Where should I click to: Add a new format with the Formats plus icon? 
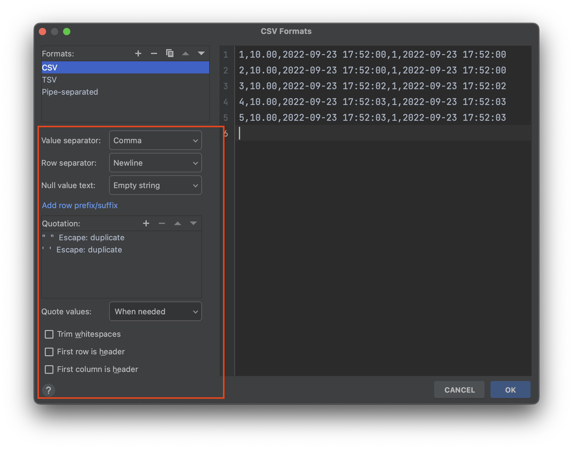click(138, 54)
